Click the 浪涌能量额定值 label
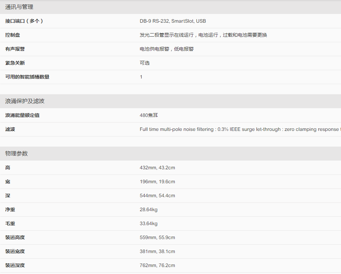 [22, 115]
